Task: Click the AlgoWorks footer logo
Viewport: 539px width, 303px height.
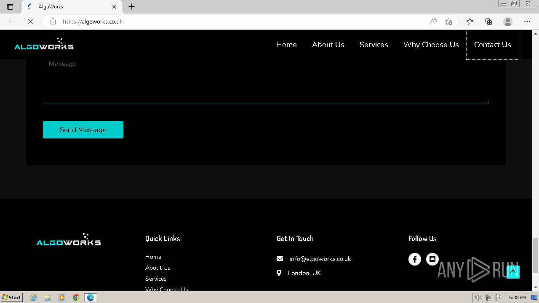Action: pyautogui.click(x=69, y=239)
